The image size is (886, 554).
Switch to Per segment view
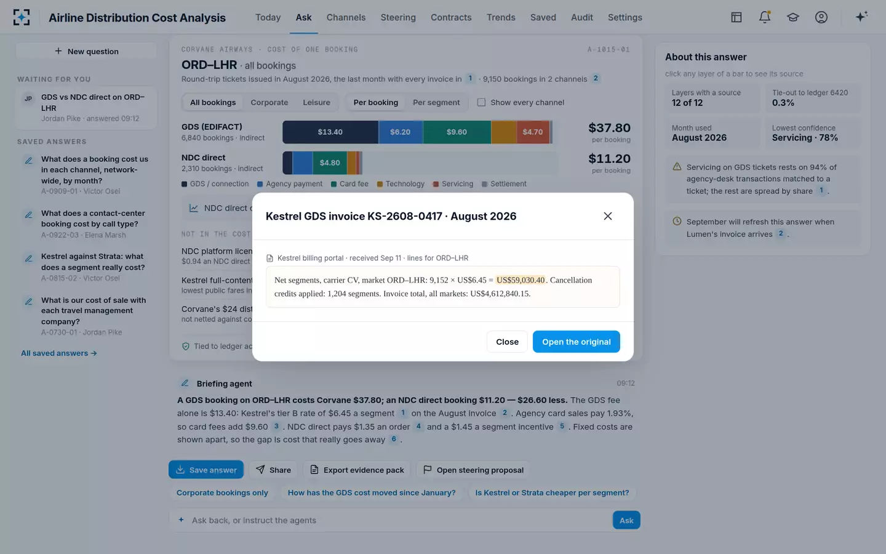pyautogui.click(x=436, y=102)
